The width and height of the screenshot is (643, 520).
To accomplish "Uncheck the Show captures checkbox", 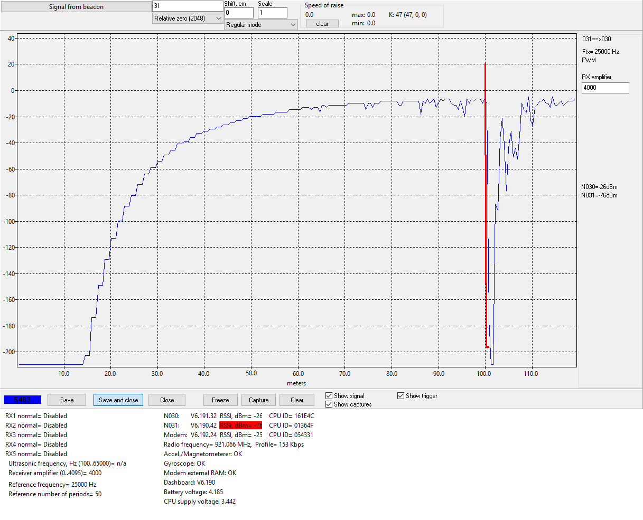I will point(329,404).
